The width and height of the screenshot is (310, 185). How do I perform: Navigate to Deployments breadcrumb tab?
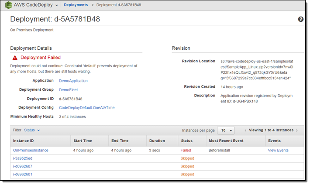(76, 5)
